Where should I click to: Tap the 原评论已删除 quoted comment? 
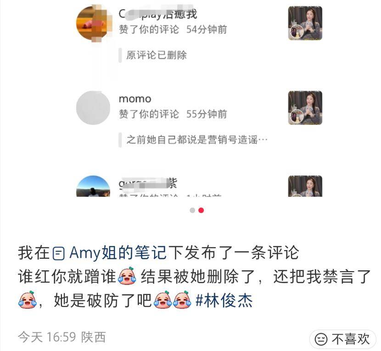point(157,56)
